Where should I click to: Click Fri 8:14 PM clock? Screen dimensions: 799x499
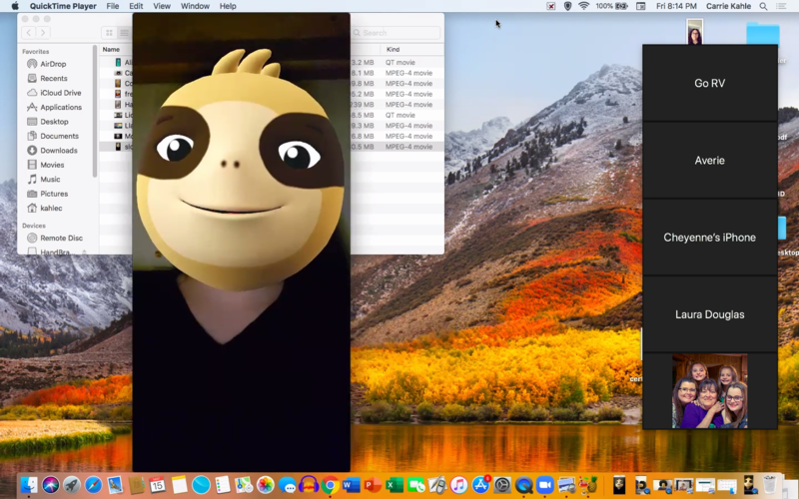coord(676,6)
